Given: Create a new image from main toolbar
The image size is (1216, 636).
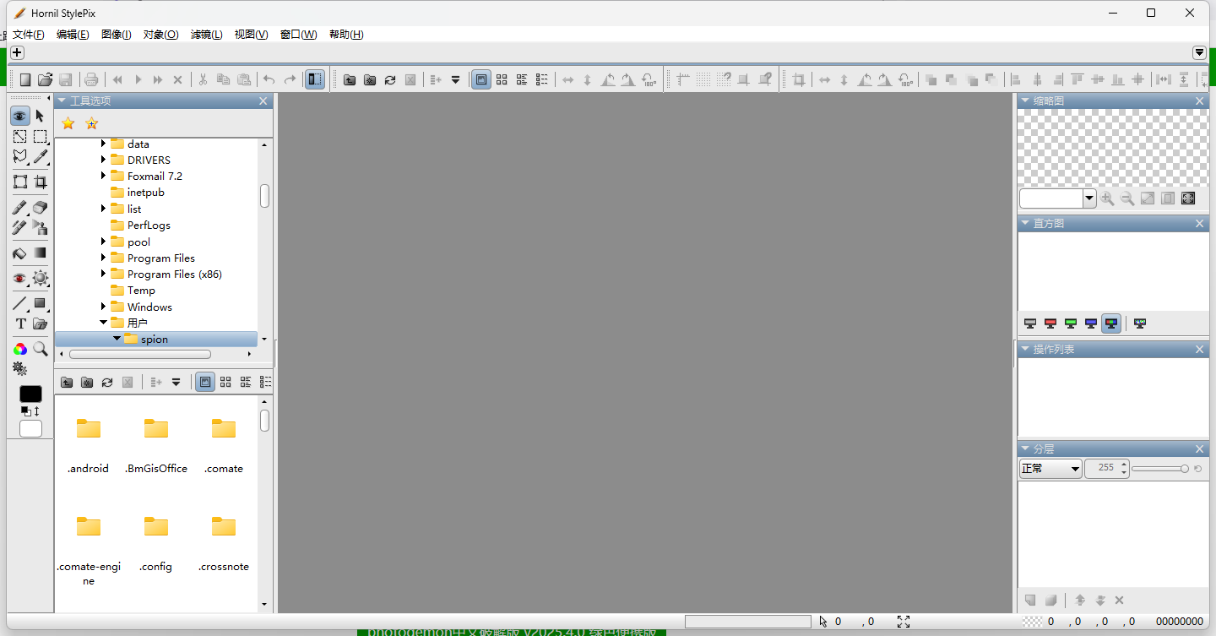Looking at the screenshot, I should coord(25,79).
